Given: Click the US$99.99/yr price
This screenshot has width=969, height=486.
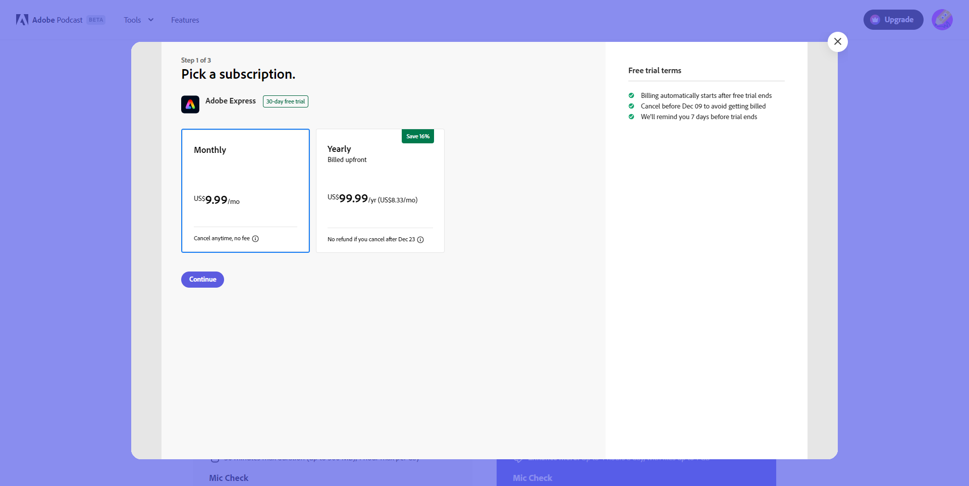Looking at the screenshot, I should coord(372,199).
